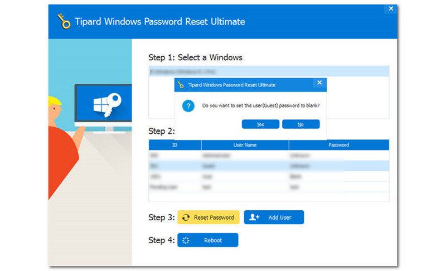Viewport: 446px width, 271px height.
Task: Close the password confirmation dialog
Action: (x=319, y=83)
